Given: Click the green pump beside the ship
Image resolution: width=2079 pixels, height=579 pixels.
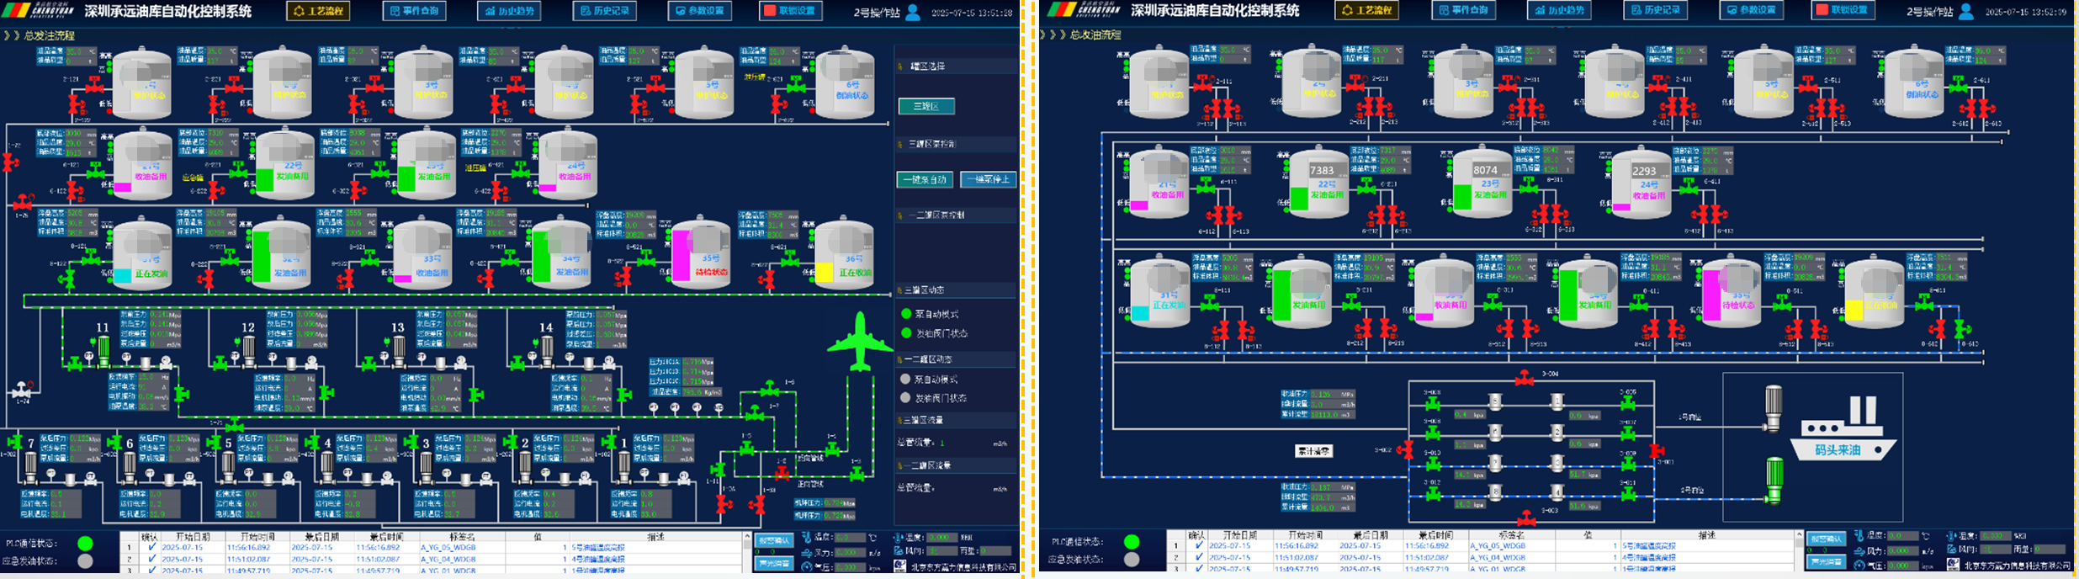Looking at the screenshot, I should [x=1774, y=478].
